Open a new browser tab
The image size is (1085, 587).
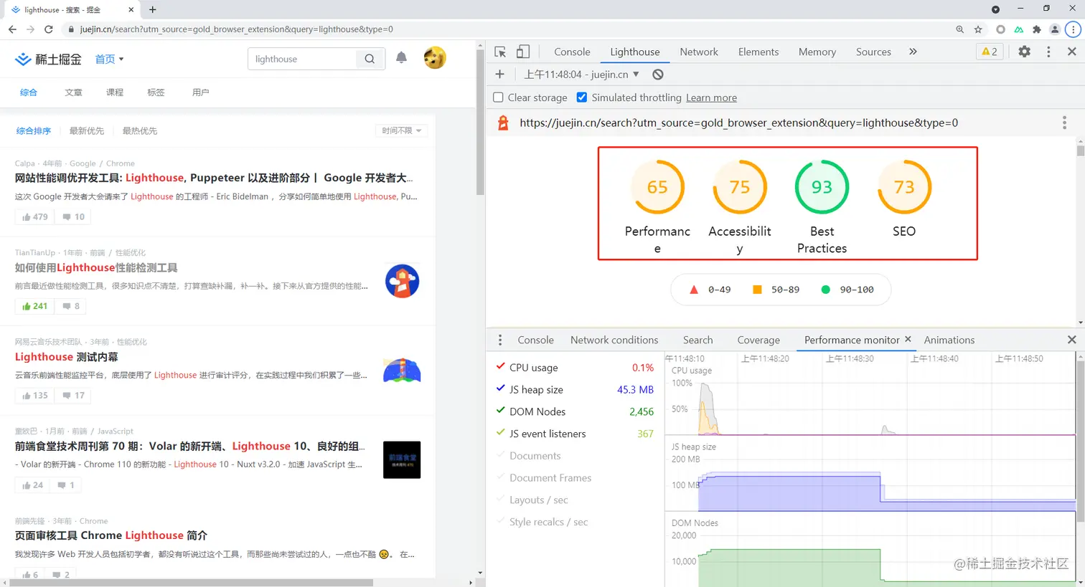pos(153,9)
